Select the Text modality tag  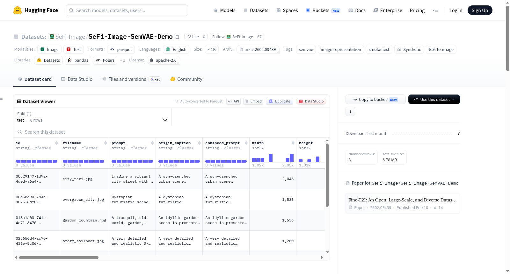click(74, 49)
